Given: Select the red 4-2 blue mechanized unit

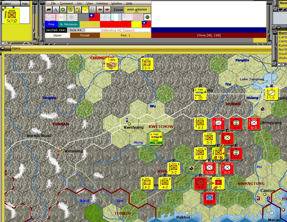Looking at the screenshot, I should click(209, 198).
